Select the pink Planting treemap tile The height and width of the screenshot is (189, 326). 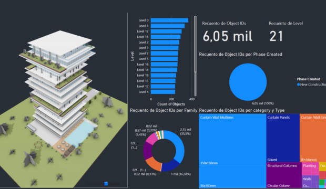[310, 169]
